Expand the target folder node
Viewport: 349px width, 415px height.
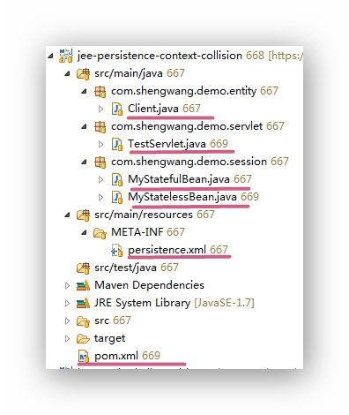tap(67, 338)
